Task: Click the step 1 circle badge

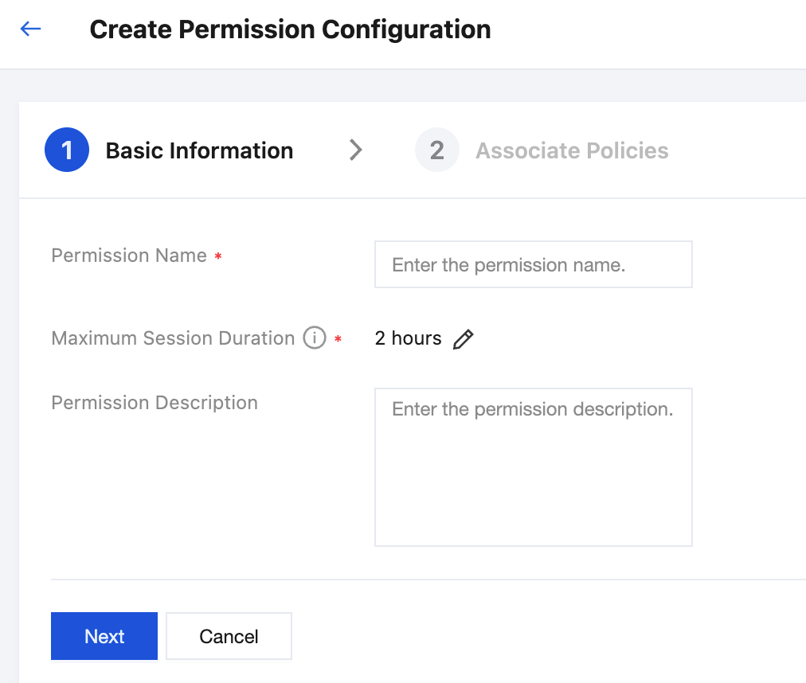Action: (67, 150)
